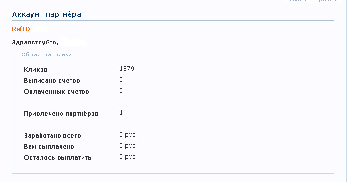The image size is (347, 182).
Task: Click the 'Выписано счетов' label
Action: [52, 80]
